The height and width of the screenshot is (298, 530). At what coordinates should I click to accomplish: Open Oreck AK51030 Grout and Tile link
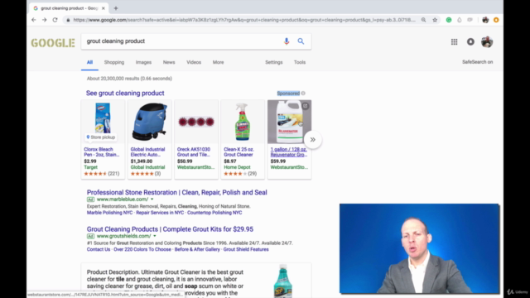(194, 152)
